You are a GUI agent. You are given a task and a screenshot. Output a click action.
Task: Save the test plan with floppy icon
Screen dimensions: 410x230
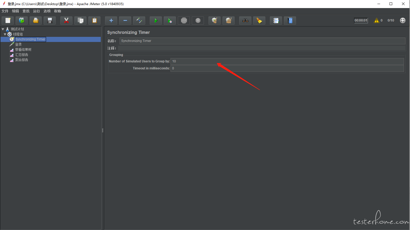(50, 20)
